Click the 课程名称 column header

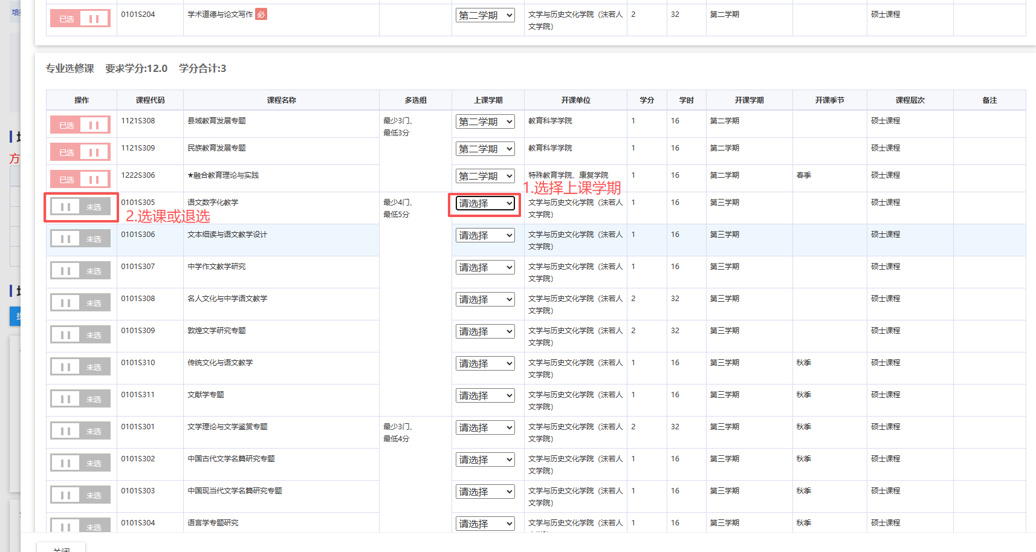pyautogui.click(x=281, y=100)
